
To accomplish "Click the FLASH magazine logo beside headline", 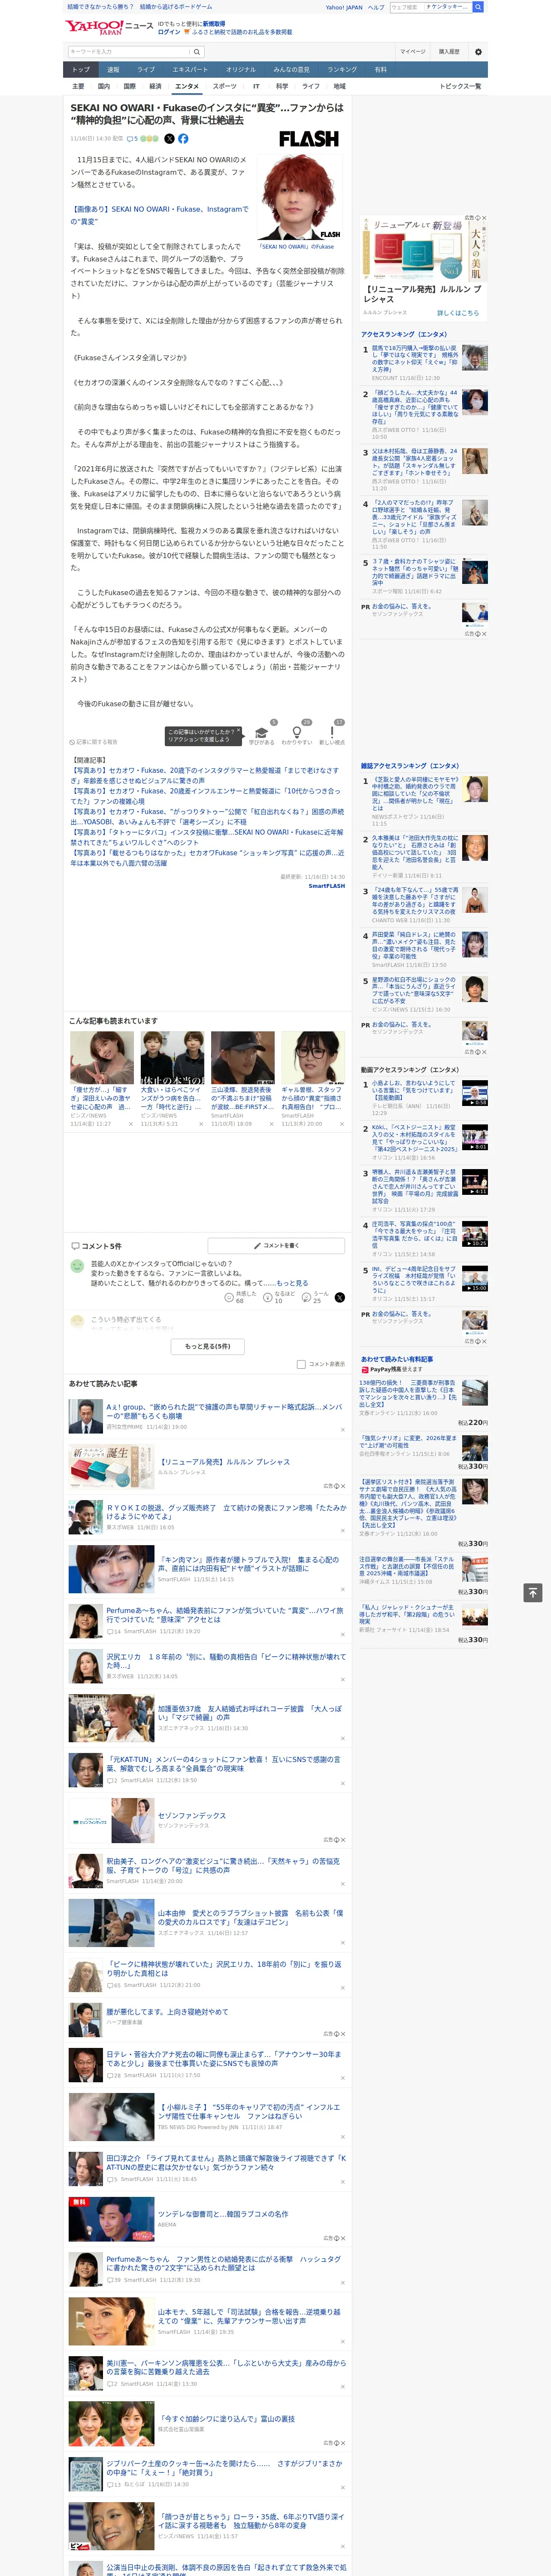I will [309, 139].
